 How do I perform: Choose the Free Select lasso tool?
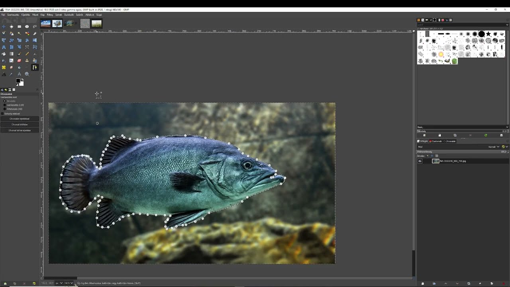click(x=35, y=27)
